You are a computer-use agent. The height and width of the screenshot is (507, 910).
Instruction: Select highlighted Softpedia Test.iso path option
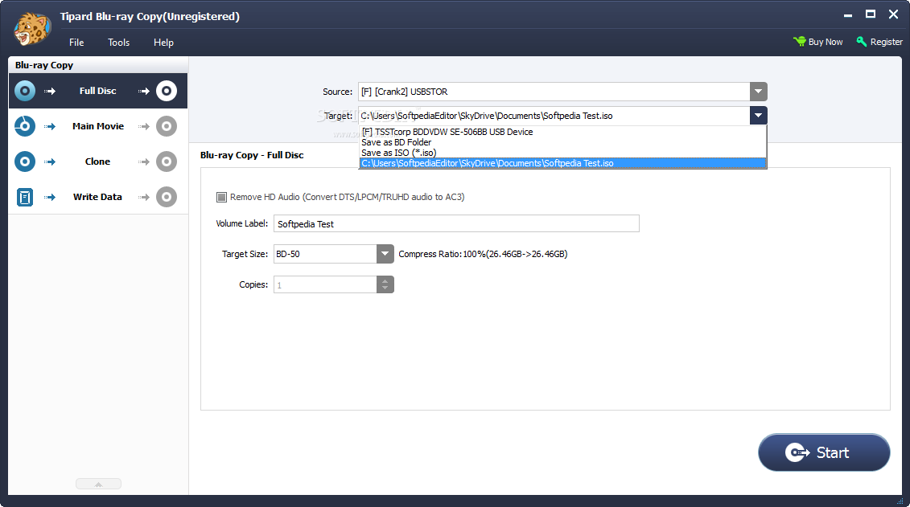click(x=563, y=163)
